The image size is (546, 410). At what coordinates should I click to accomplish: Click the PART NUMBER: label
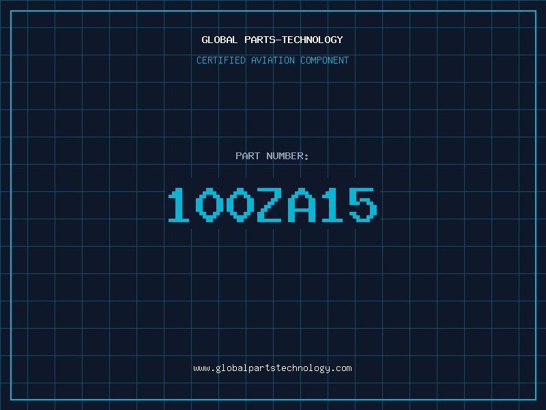click(x=272, y=156)
